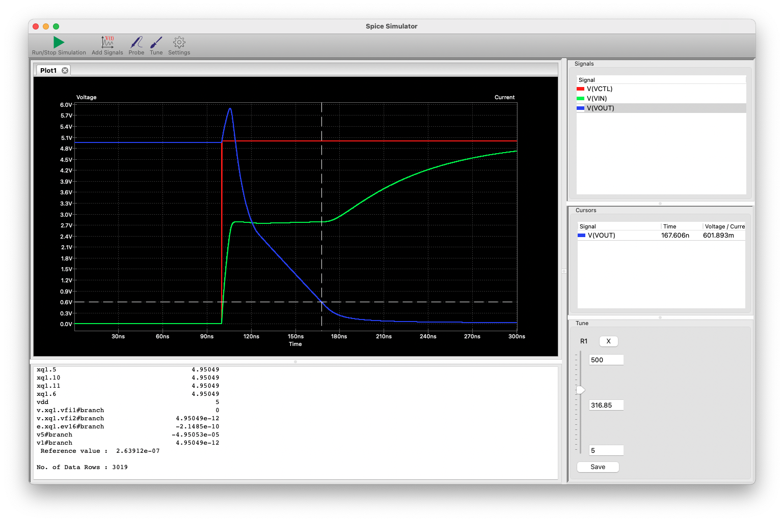Click the green V(VIN) color swatch

coord(580,99)
